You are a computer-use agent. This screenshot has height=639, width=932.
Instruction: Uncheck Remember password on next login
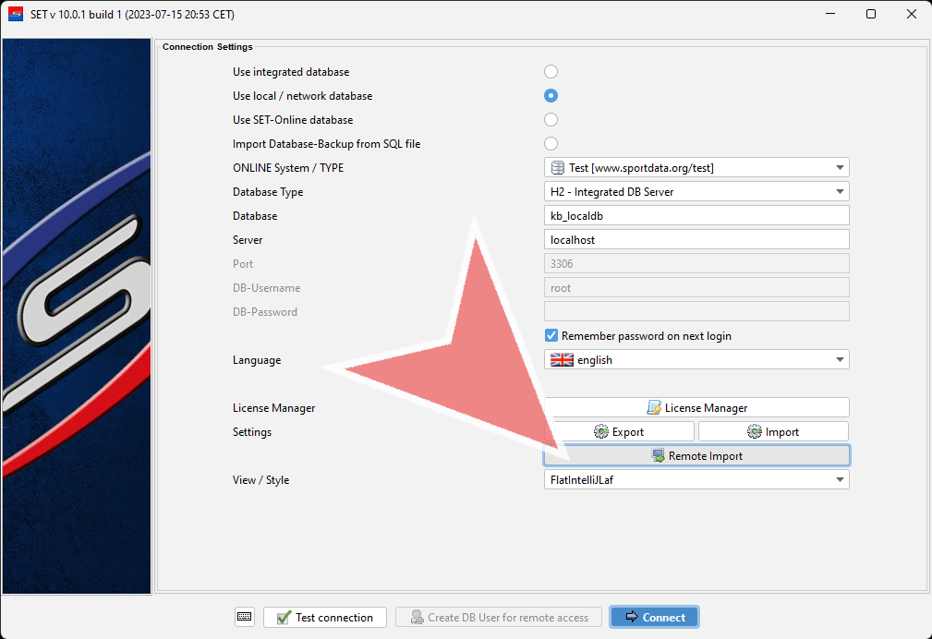click(x=551, y=336)
